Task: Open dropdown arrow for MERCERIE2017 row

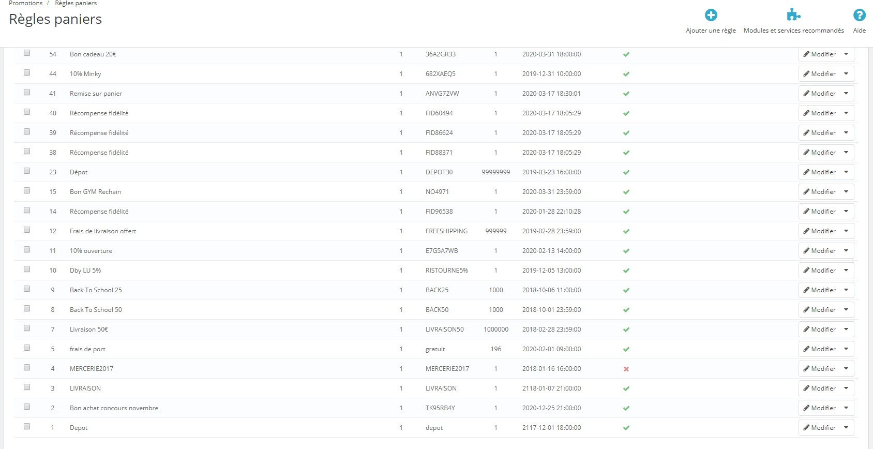Action: tap(846, 368)
